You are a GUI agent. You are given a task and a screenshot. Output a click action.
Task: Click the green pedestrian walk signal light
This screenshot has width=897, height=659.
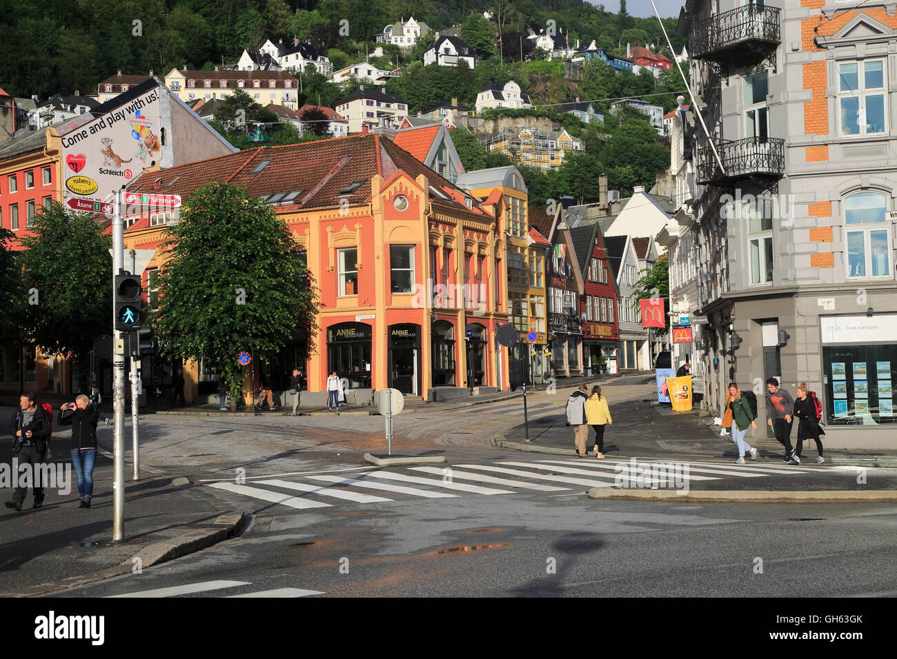(x=128, y=316)
